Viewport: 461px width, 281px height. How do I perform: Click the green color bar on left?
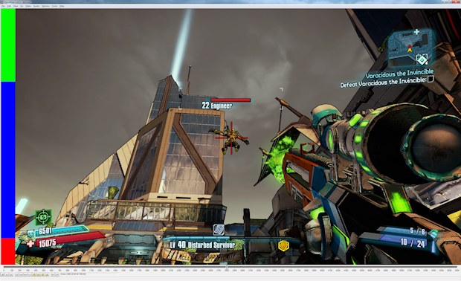pos(8,45)
